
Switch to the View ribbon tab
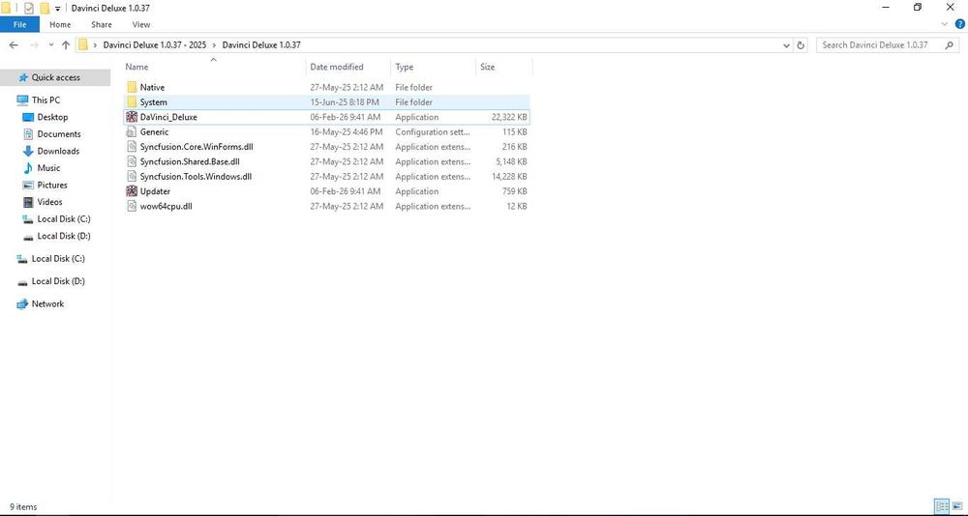tap(140, 25)
